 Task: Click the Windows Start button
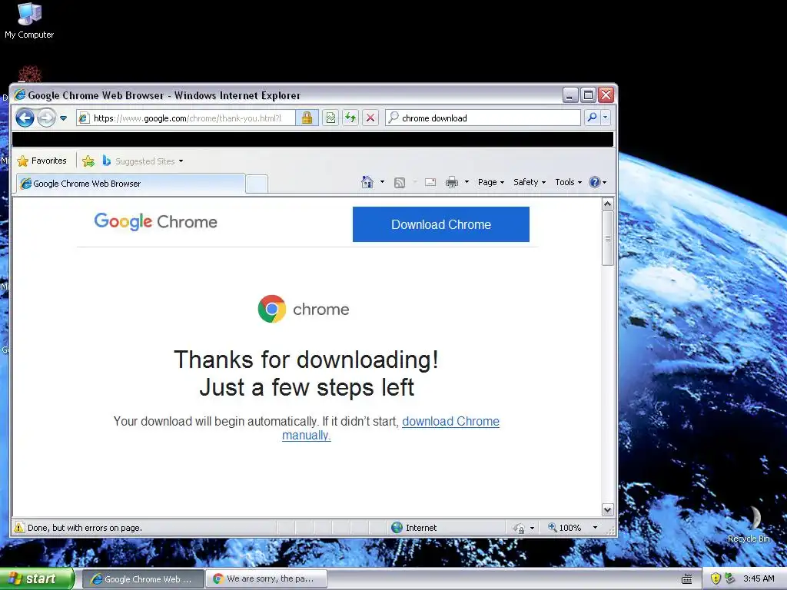[x=37, y=578]
